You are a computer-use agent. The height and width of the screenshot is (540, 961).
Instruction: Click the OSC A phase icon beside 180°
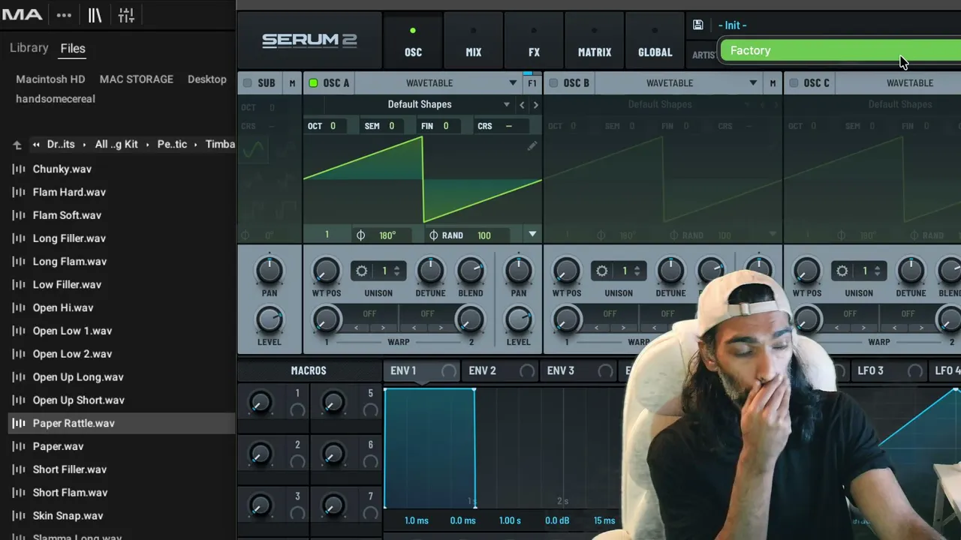[361, 235]
